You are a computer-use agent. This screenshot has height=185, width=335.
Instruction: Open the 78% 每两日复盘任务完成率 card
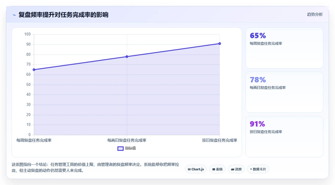pos(284,92)
